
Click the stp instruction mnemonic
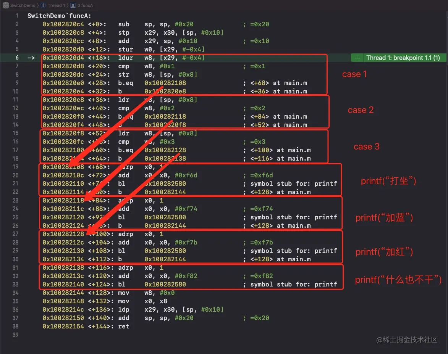coord(124,32)
